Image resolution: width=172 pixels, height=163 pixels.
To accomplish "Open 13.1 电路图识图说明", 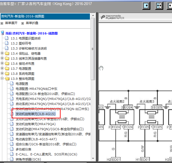I will pos(26,38).
